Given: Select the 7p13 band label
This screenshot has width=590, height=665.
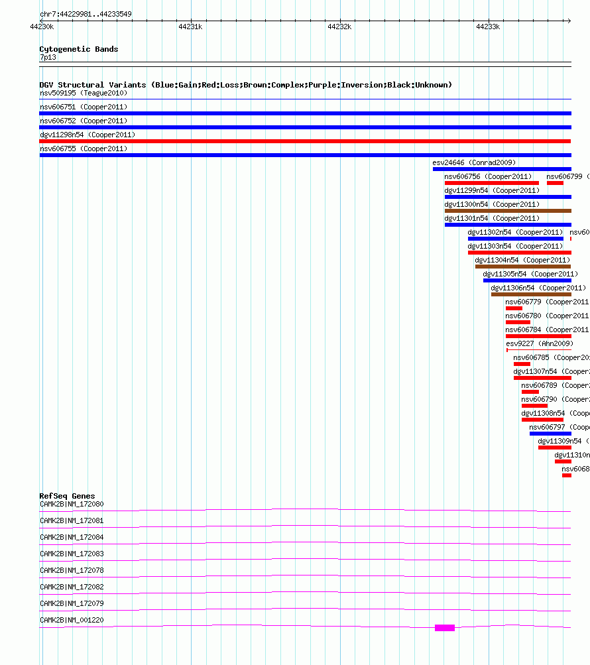Looking at the screenshot, I should click(48, 57).
